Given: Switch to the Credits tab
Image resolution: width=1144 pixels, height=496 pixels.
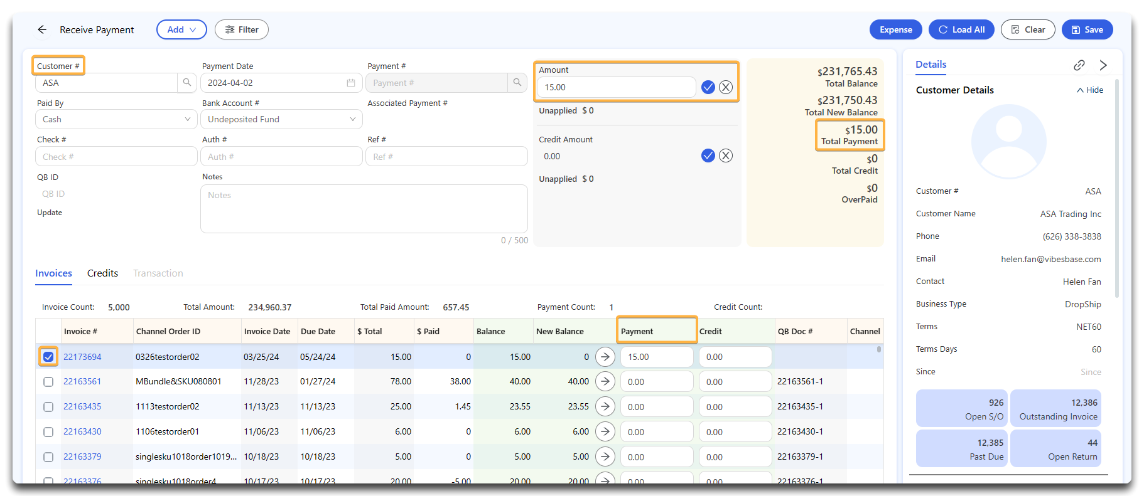Looking at the screenshot, I should click(x=102, y=273).
